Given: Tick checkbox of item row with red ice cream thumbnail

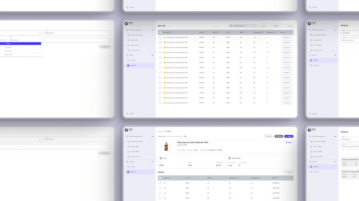Looking at the screenshot, I should tap(160, 38).
